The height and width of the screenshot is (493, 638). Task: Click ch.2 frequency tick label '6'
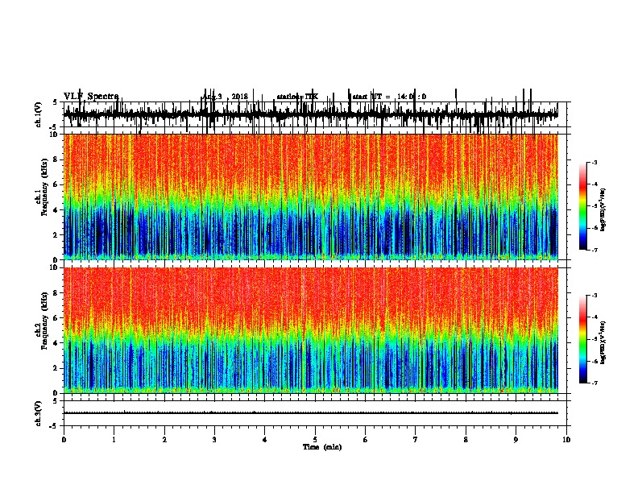[56, 318]
